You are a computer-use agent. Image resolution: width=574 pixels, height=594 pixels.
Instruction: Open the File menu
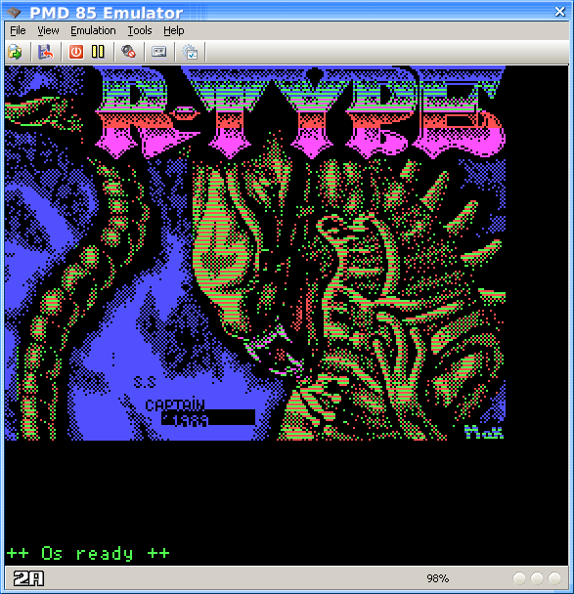click(18, 30)
